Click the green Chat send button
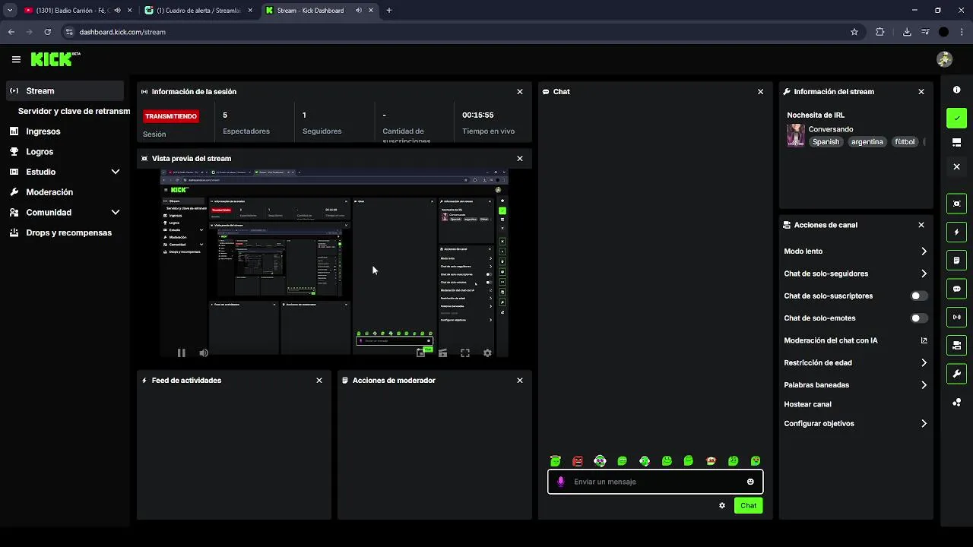The width and height of the screenshot is (973, 547). pyautogui.click(x=748, y=505)
